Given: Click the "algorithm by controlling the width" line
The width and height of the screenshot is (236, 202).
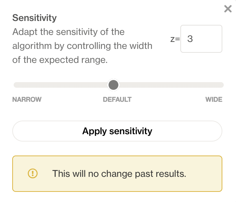Looking at the screenshot, I should click(x=82, y=46).
